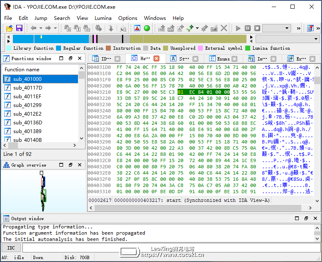Open the dropdown beside the string style icon
Screen dimensions: 322x262
197,28
